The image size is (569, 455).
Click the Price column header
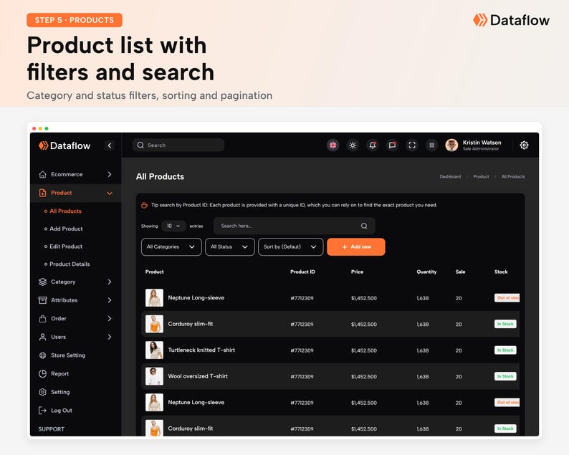pos(357,272)
